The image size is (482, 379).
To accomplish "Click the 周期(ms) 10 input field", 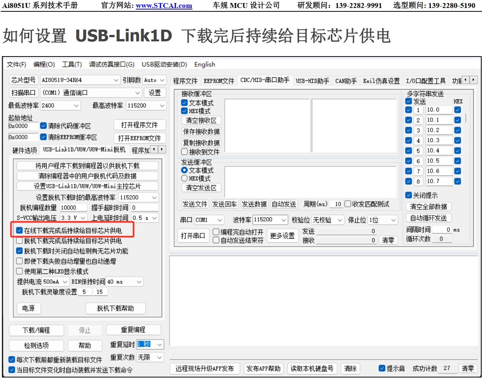I will click(x=336, y=204).
